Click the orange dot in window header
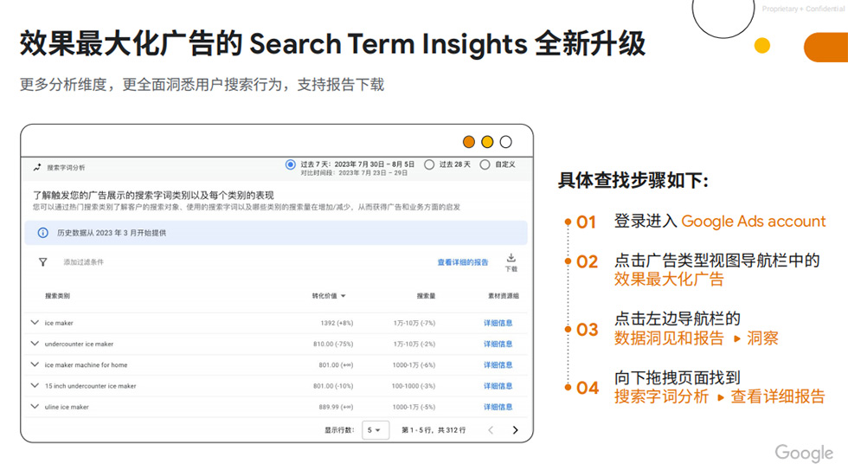The width and height of the screenshot is (848, 470). coord(469,142)
